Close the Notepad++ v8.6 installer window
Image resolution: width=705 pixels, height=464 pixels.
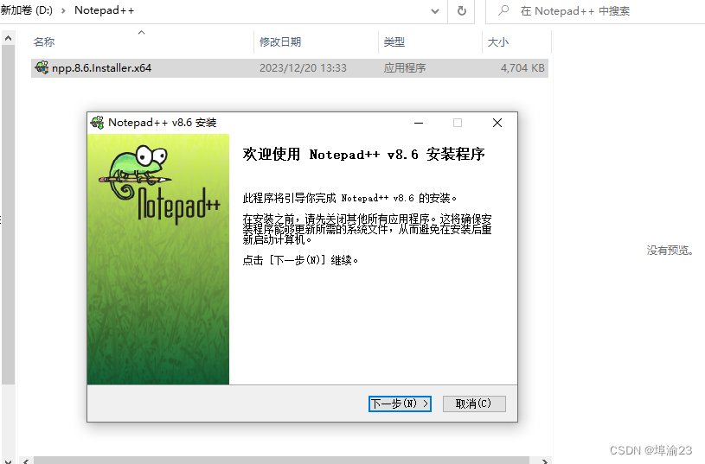click(497, 123)
